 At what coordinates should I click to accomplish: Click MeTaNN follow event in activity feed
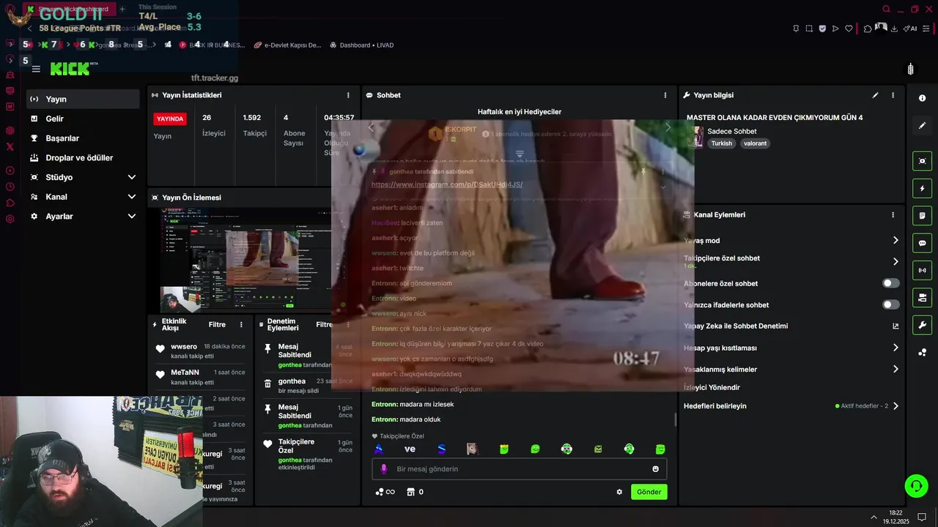(x=200, y=377)
